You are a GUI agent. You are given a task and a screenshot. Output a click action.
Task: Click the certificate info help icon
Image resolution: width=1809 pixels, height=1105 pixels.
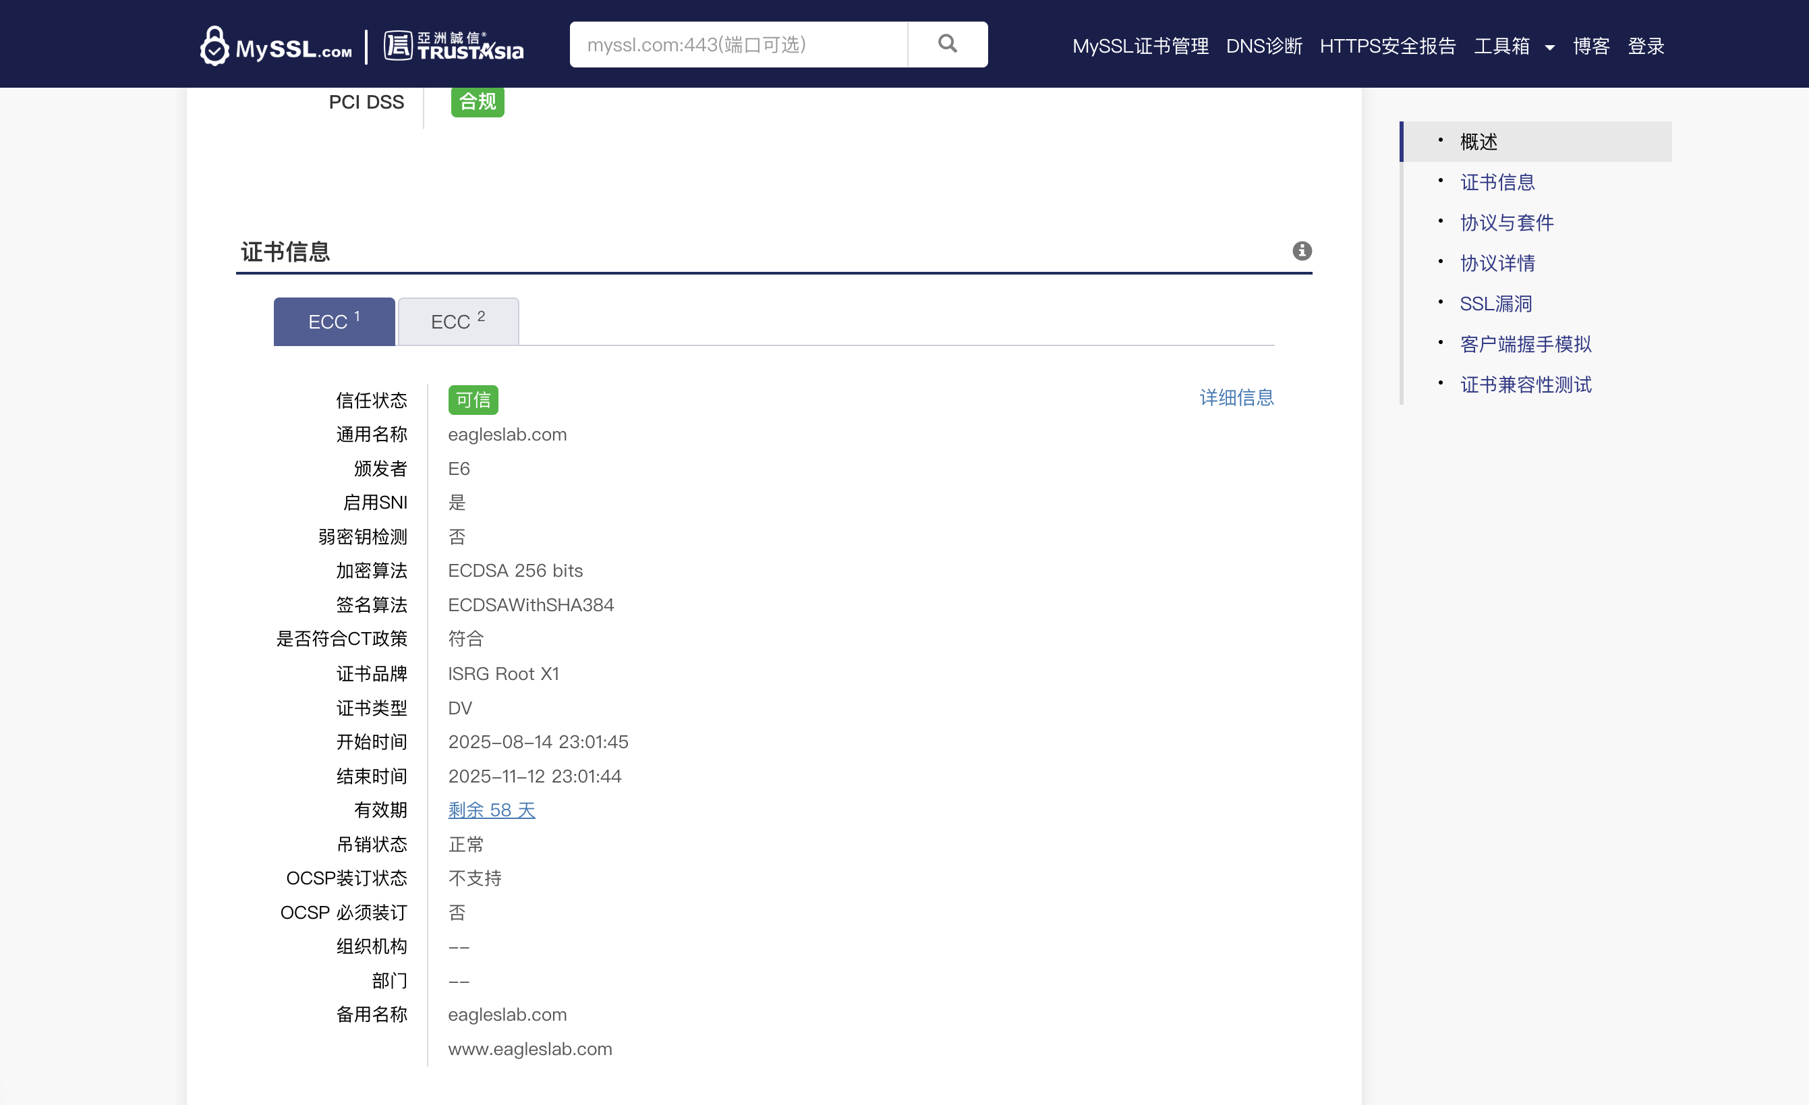[1301, 251]
